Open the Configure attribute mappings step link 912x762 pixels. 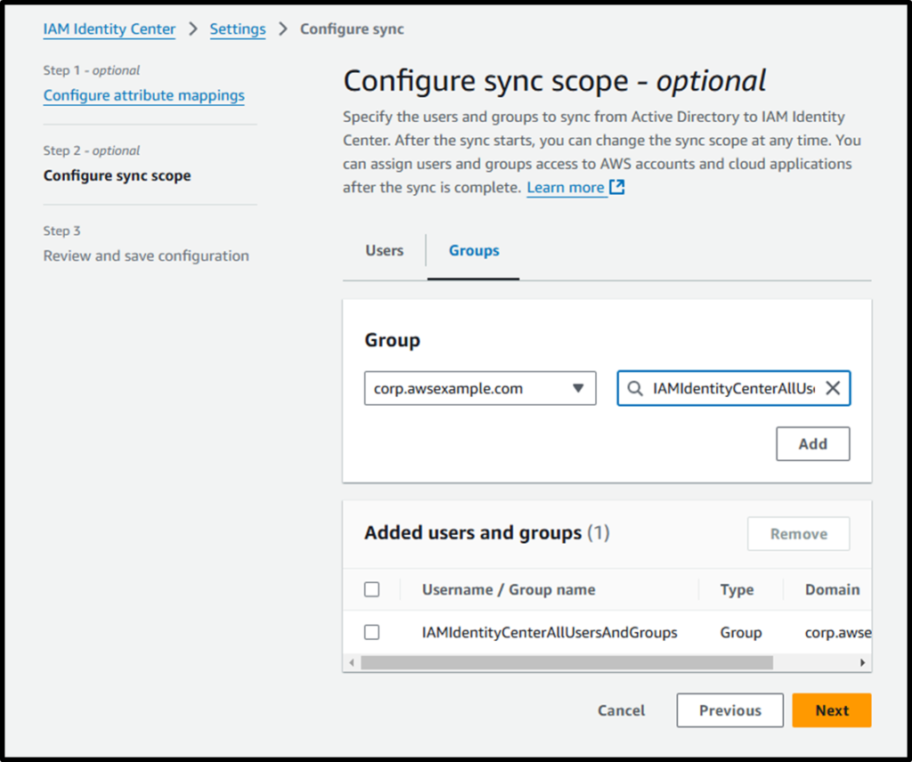(x=143, y=95)
